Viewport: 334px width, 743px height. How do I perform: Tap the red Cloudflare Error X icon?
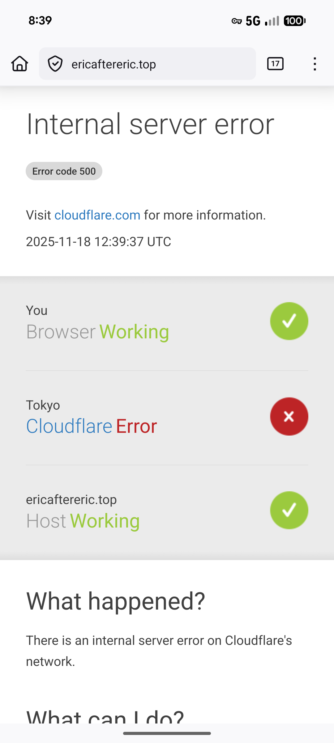(289, 416)
